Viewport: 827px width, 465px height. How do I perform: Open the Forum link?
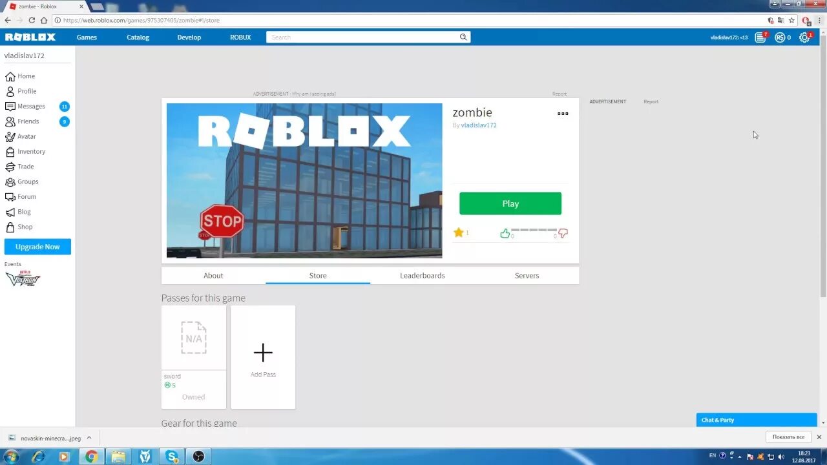[21, 196]
